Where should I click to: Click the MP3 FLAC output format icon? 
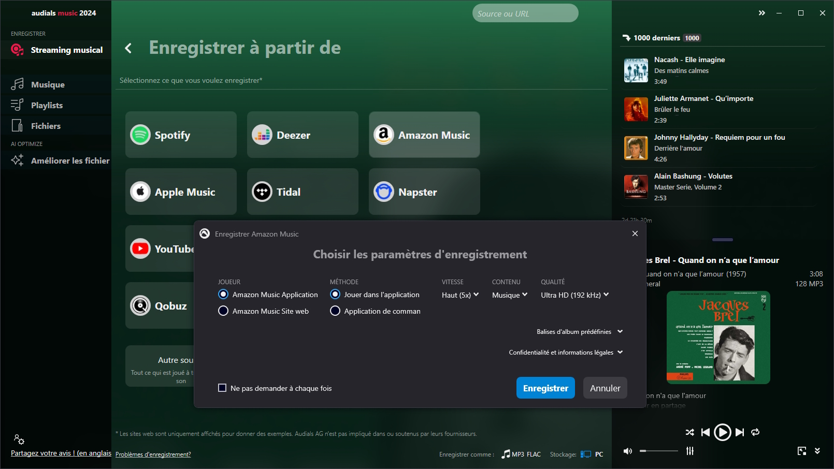[x=506, y=454]
